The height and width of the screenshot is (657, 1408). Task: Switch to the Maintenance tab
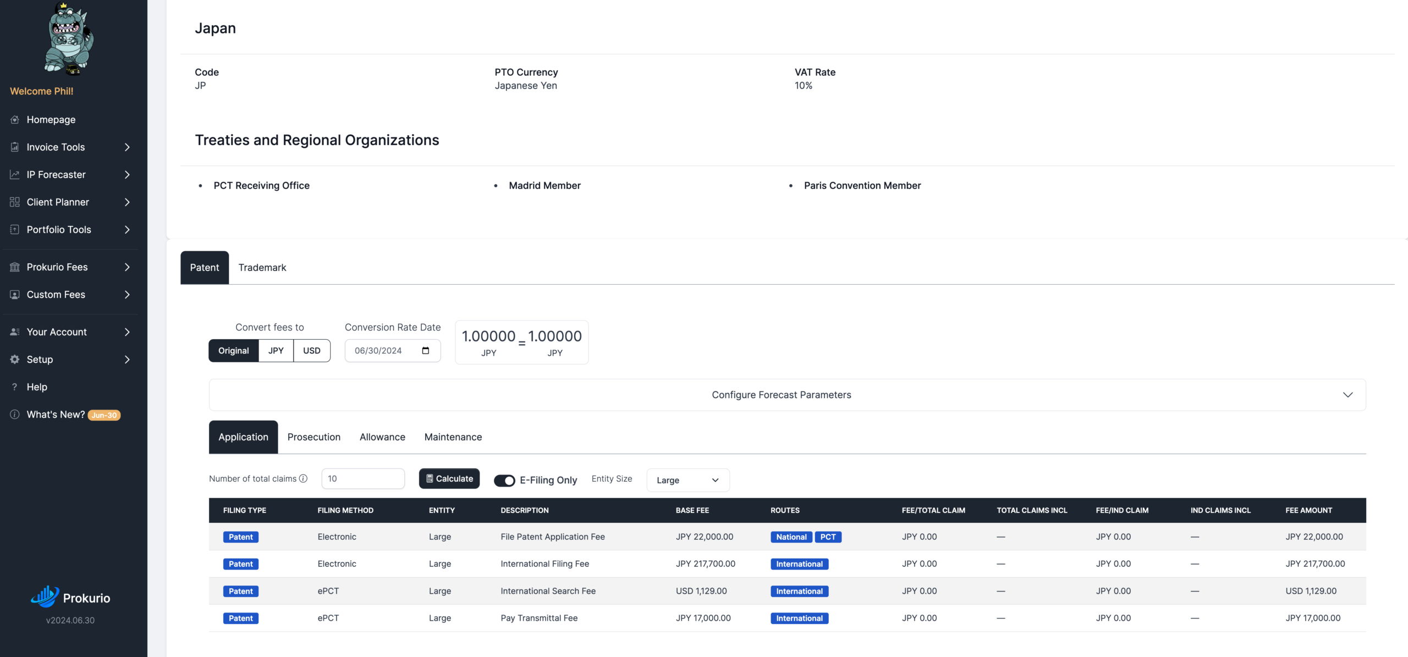coord(453,437)
